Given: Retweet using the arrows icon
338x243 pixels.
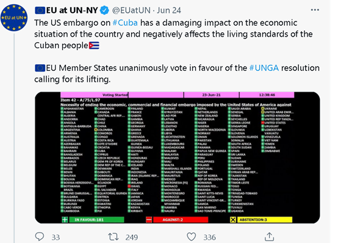Looking at the screenshot, I should (x=113, y=237).
